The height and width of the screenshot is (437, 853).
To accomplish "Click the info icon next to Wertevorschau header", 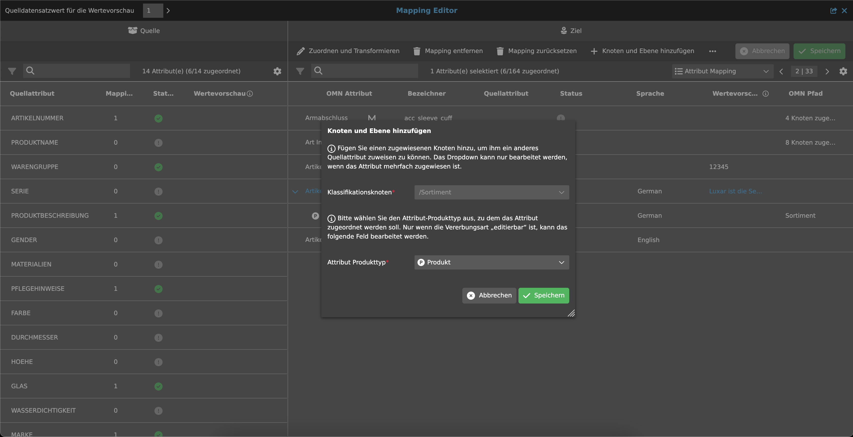I will pyautogui.click(x=249, y=94).
